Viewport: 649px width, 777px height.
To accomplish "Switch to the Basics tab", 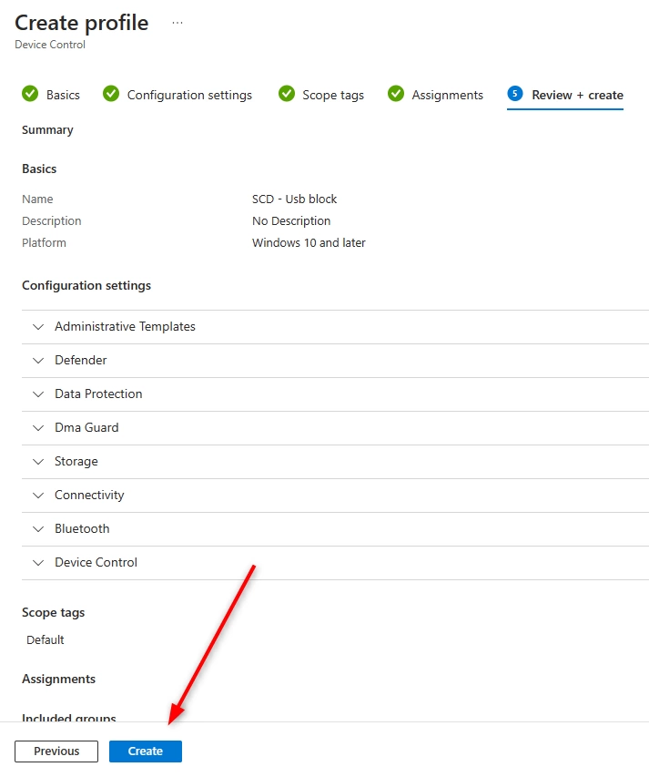I will (x=60, y=94).
